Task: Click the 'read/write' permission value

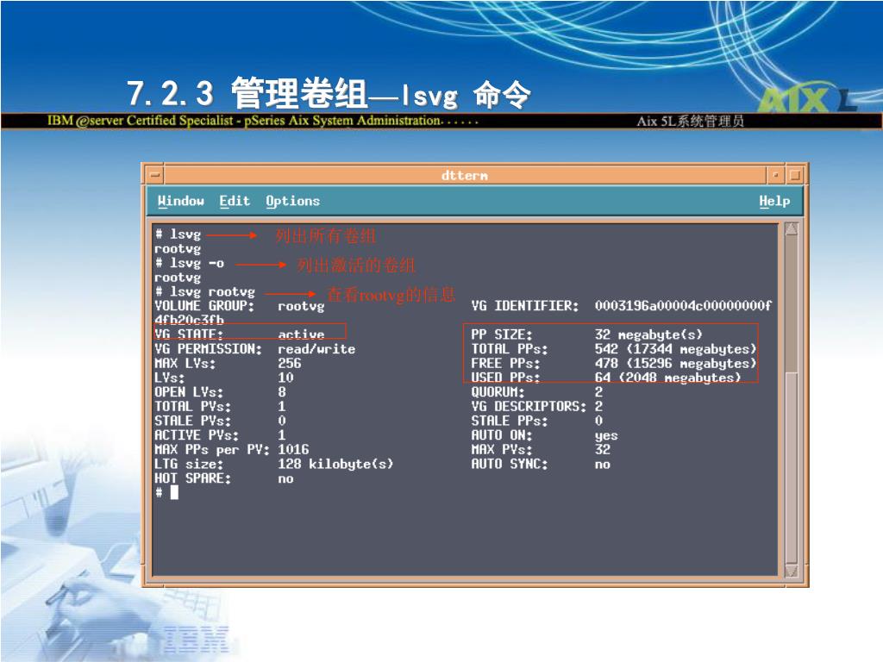Action: click(x=316, y=349)
